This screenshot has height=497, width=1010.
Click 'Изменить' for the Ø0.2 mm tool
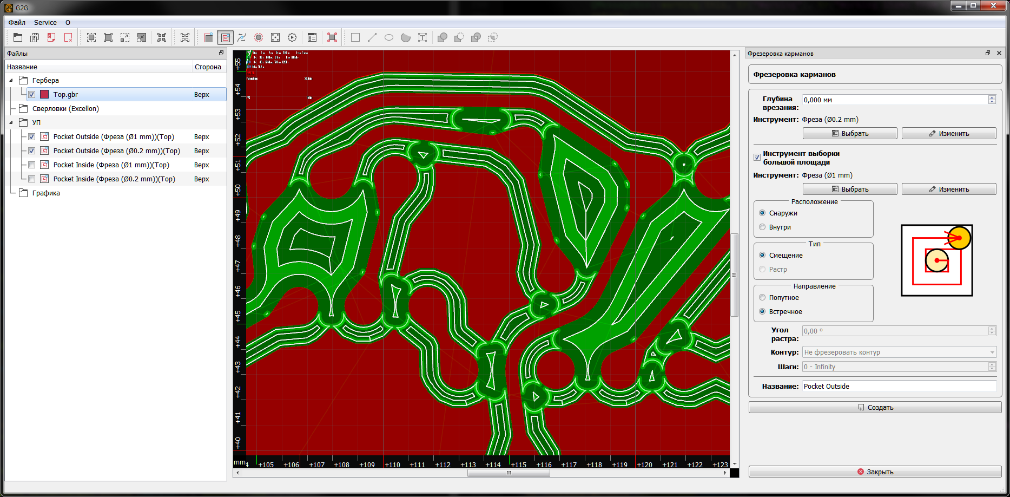pyautogui.click(x=949, y=134)
